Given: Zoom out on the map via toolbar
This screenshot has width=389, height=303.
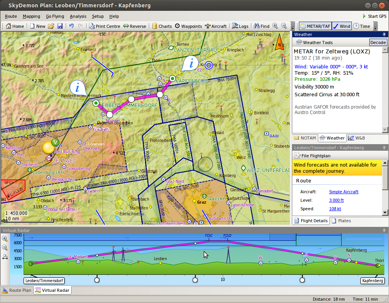Looking at the screenshot, I should [284, 26].
